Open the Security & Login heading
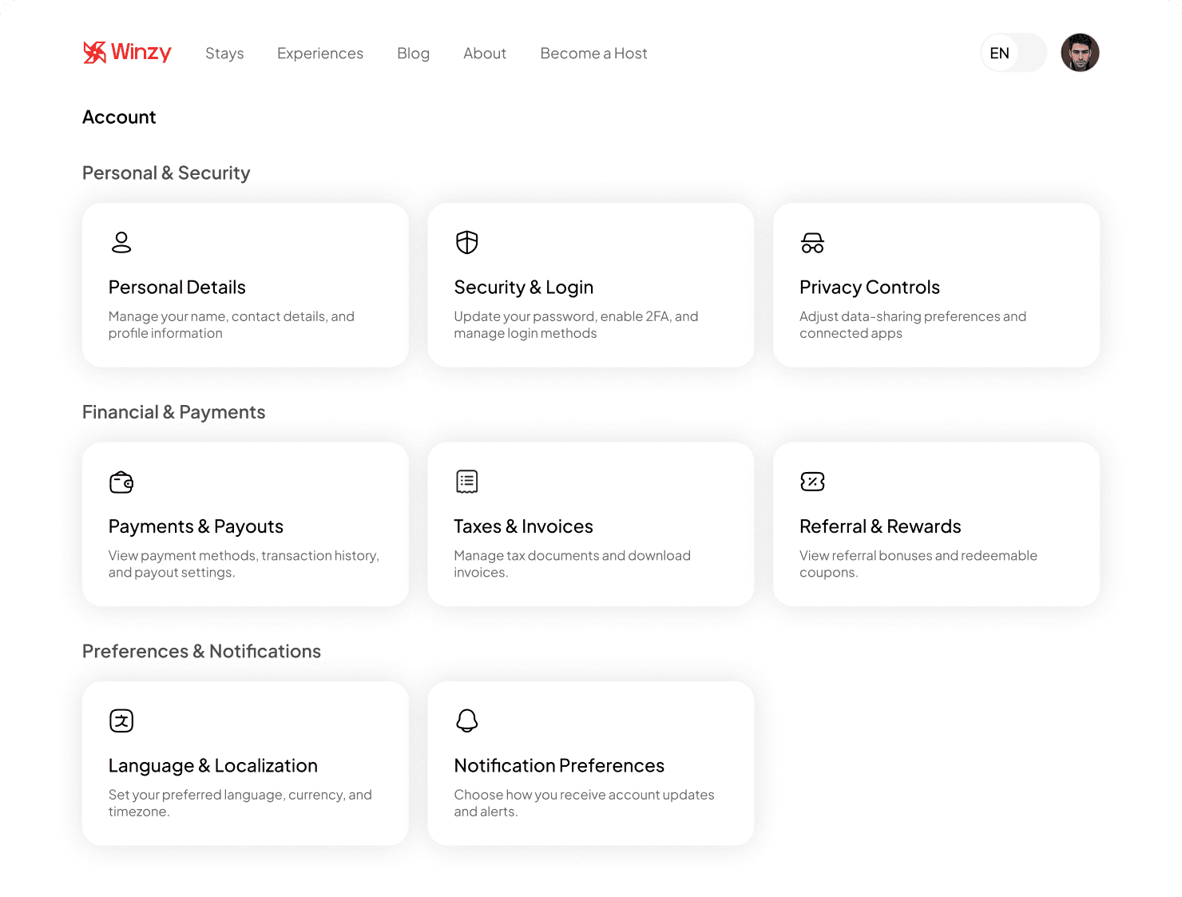 tap(524, 288)
